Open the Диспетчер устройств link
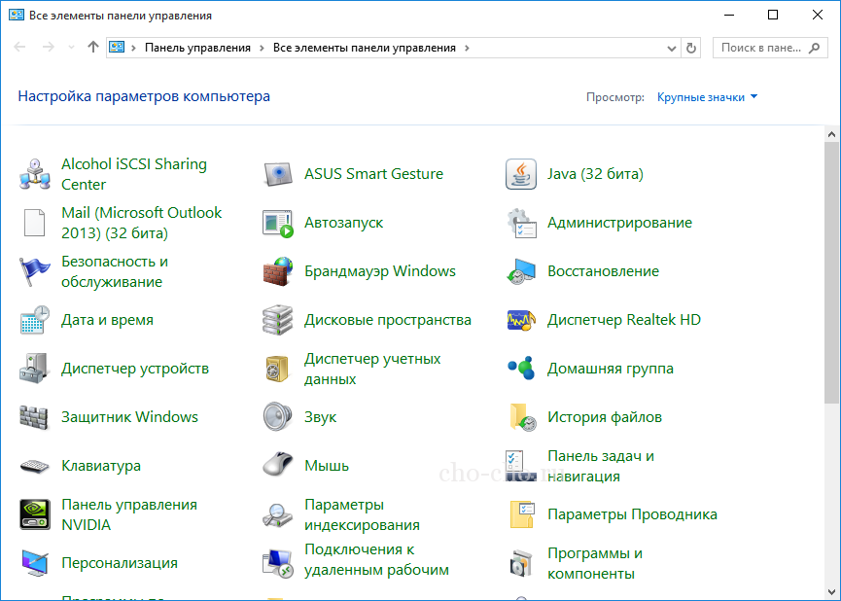The width and height of the screenshot is (841, 601). (x=135, y=369)
